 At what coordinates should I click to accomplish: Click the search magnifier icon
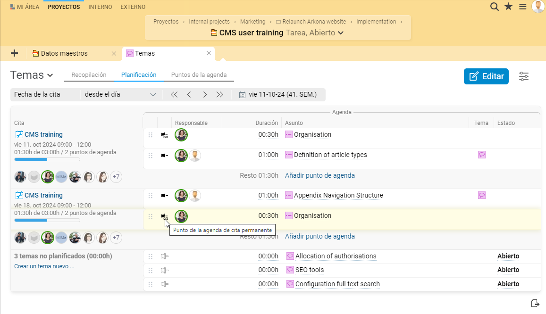(494, 7)
